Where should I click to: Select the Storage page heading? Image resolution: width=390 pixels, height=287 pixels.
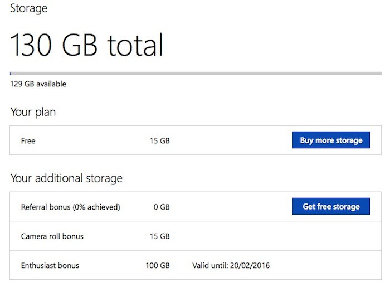tap(29, 8)
